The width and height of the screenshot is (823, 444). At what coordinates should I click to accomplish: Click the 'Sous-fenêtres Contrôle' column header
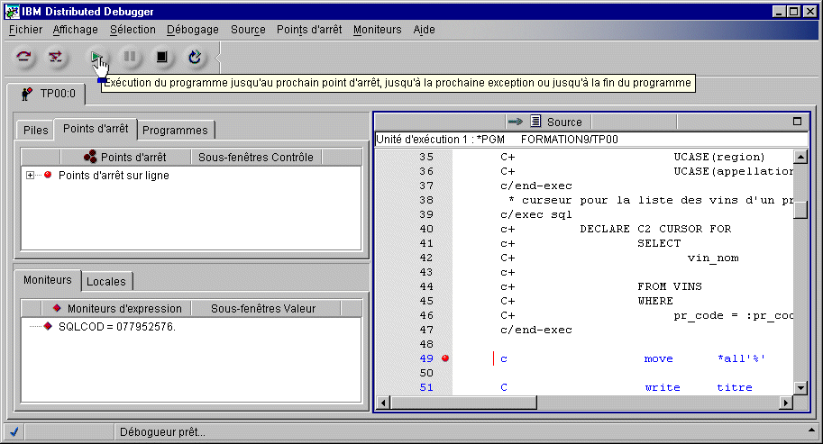point(256,157)
